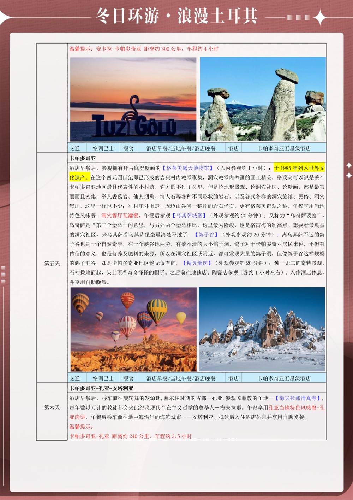Click the red 洞穴餐厅瓦罐餐 text
Image resolution: width=353 pixels, height=500 pixels.
coord(120,216)
